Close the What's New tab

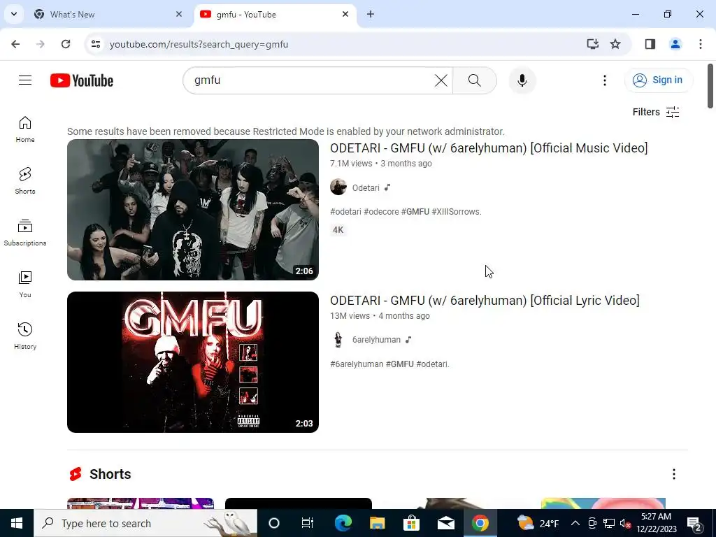tap(179, 14)
